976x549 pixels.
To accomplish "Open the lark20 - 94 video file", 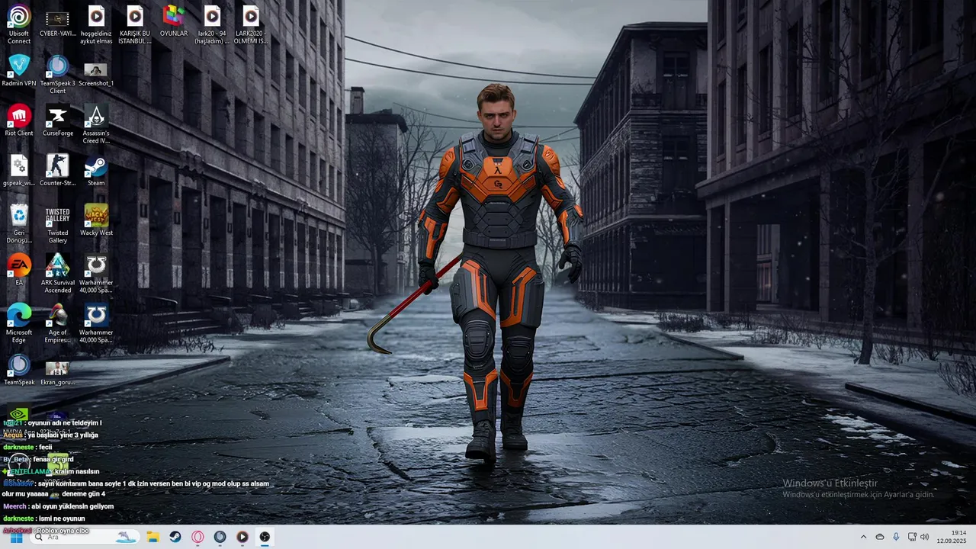I will tap(212, 24).
